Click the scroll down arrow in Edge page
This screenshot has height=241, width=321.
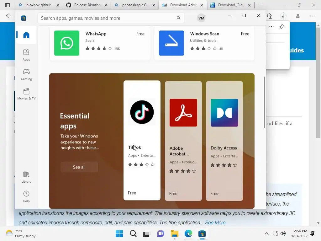point(318,223)
